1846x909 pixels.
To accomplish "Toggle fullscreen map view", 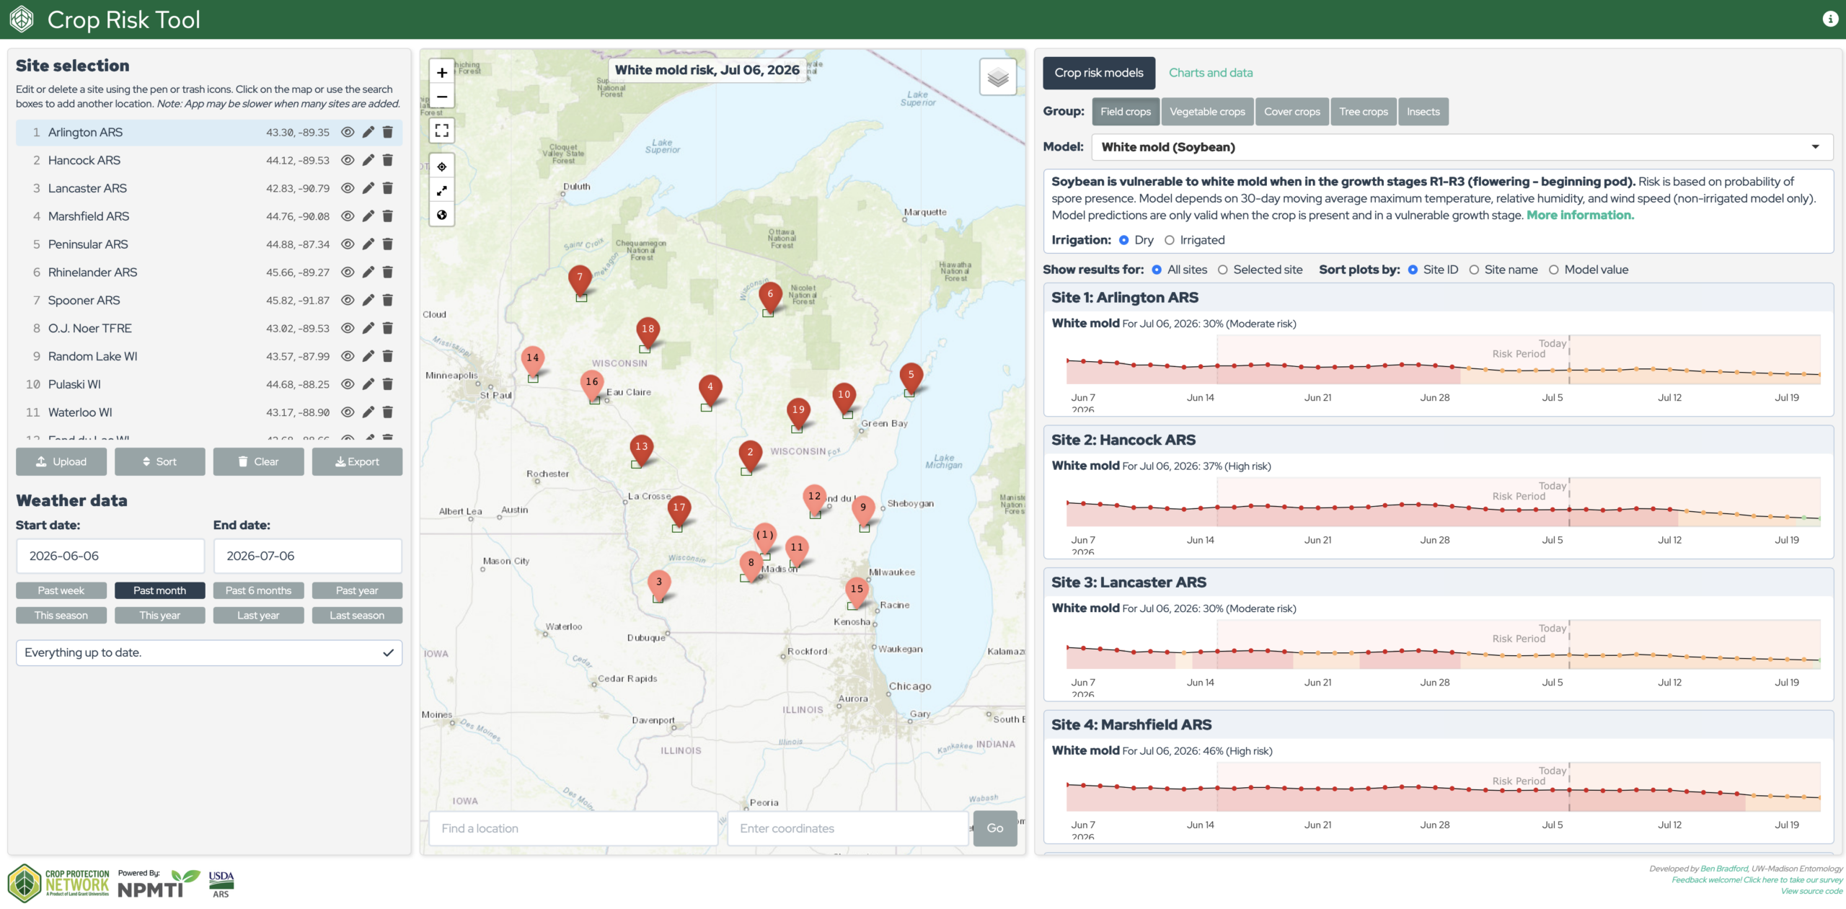I will point(442,130).
